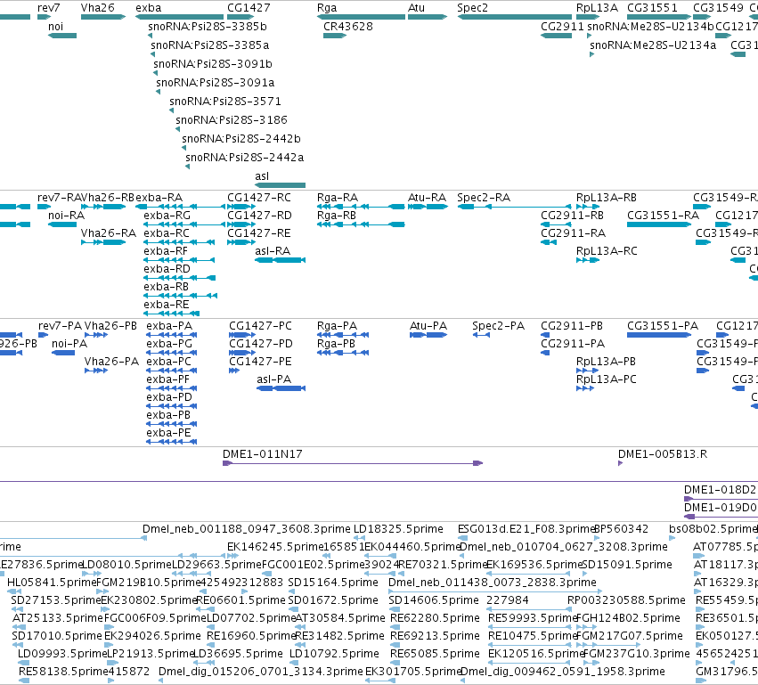Click the exba-RD transcript label
Viewport: 758px width, 685px height.
click(167, 269)
